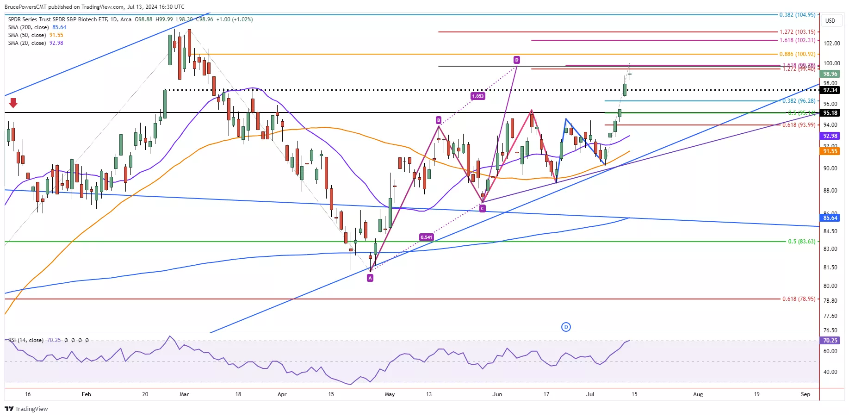Screen dimensions: 849x417
Task: Click the 95.18 black price tag
Action: pyautogui.click(x=830, y=112)
